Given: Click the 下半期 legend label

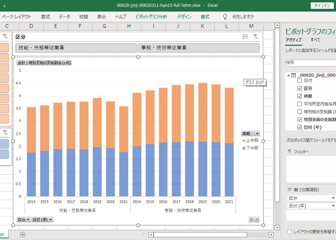Looking at the screenshot, I should click(252, 148).
